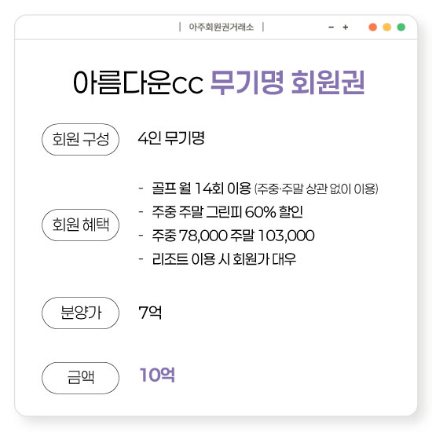
Task: Select the 금액 pill label
Action: tap(80, 378)
